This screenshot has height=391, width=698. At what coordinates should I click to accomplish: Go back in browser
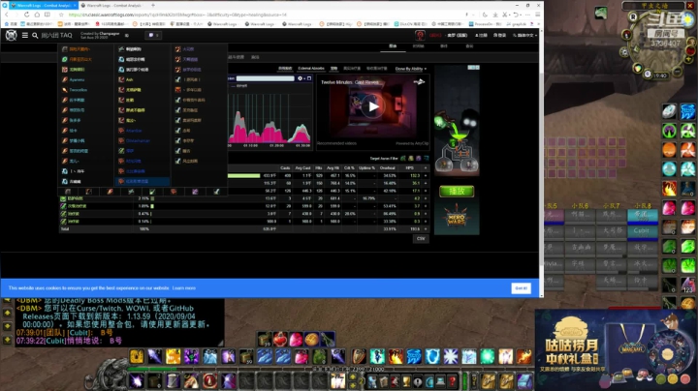(x=7, y=15)
